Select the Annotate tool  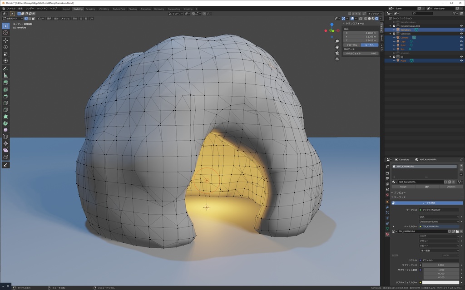(5, 68)
